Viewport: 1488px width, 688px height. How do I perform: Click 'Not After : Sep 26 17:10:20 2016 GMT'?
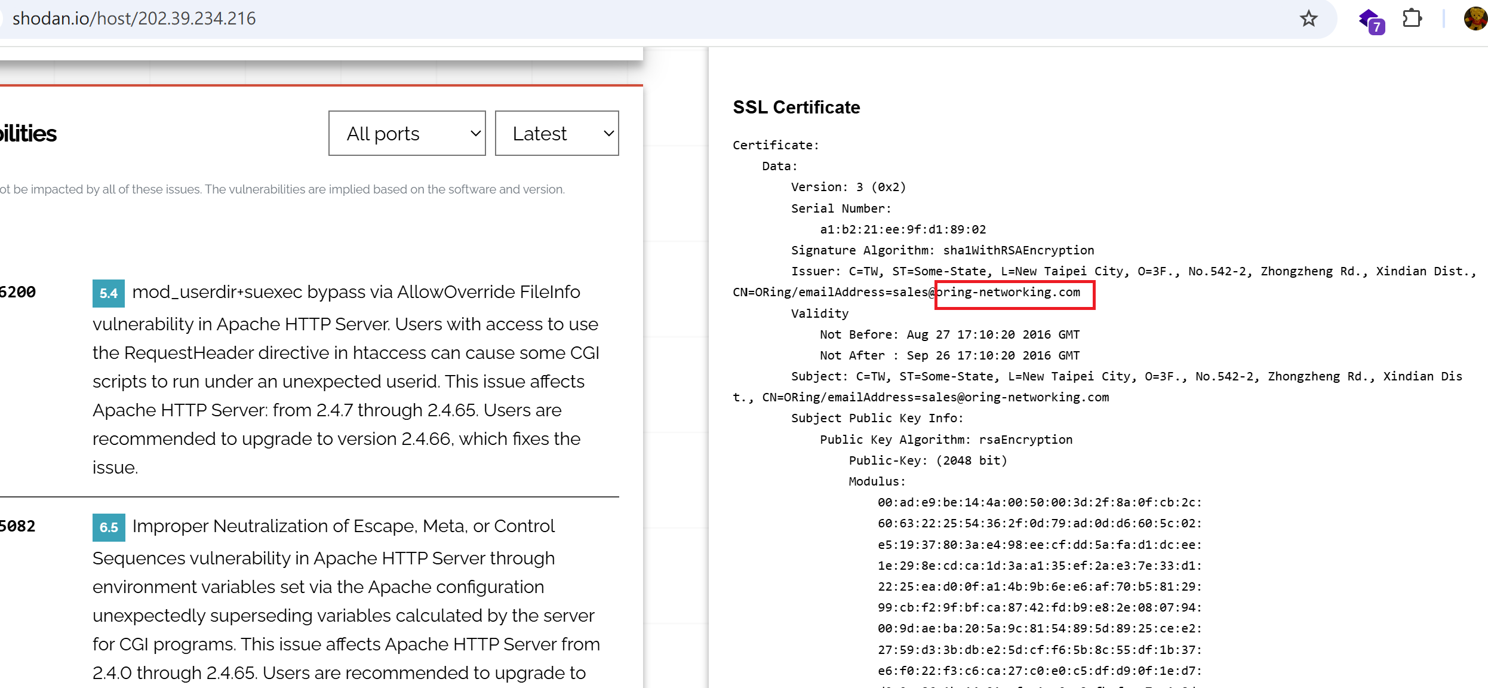click(949, 355)
